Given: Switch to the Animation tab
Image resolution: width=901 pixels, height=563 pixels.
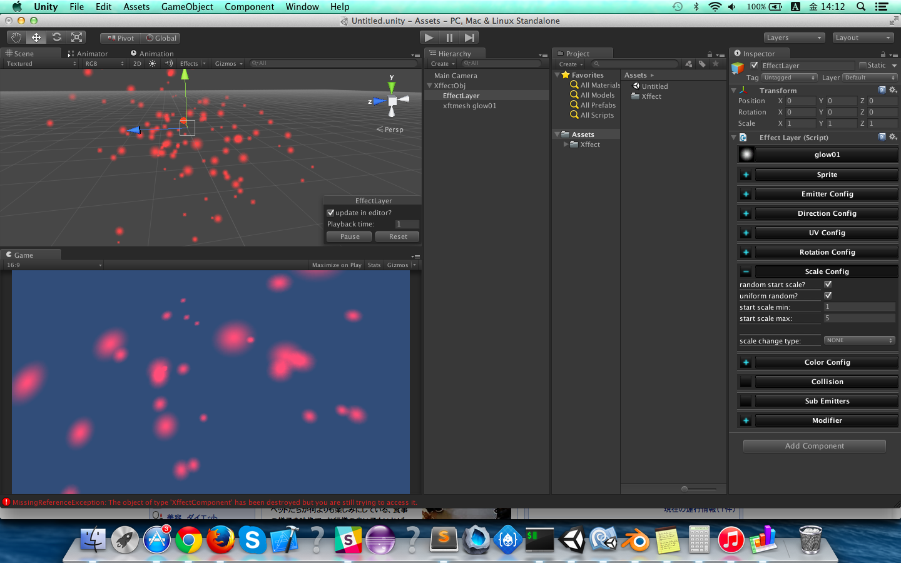Looking at the screenshot, I should point(152,54).
